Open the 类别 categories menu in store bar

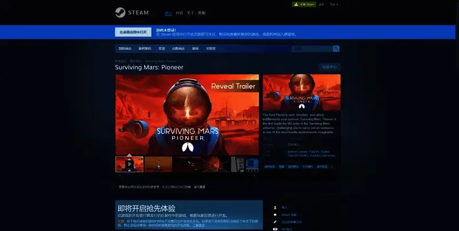(162, 49)
